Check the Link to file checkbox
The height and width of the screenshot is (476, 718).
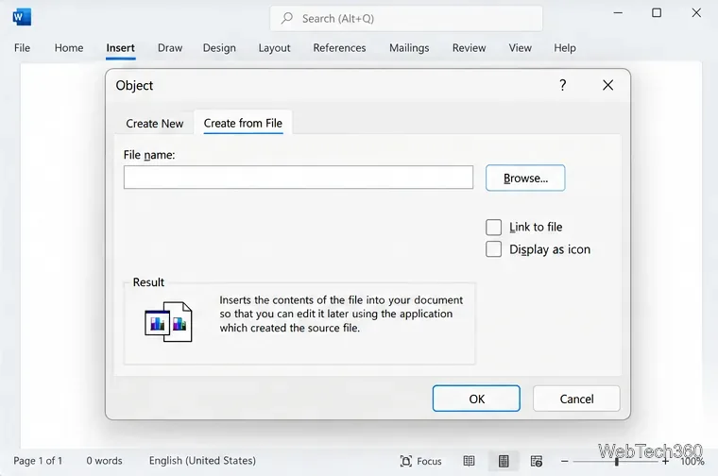[x=493, y=227]
